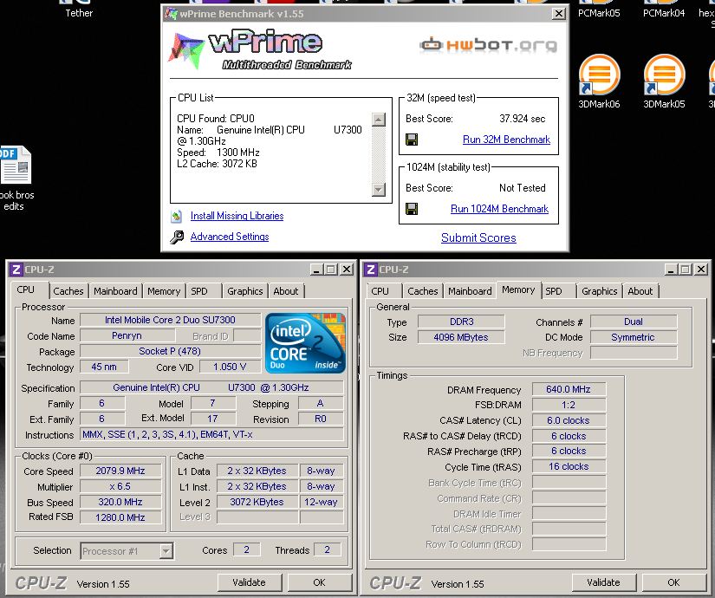Viewport: 715px width, 598px height.
Task: Switch to Mainboard tab in left CPU-Z
Action: 115,291
